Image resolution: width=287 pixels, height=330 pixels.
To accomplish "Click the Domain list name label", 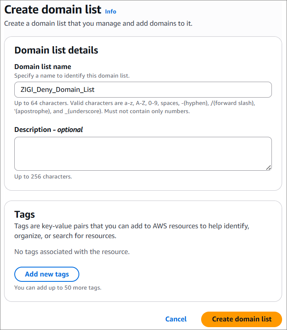I will pyautogui.click(x=43, y=67).
